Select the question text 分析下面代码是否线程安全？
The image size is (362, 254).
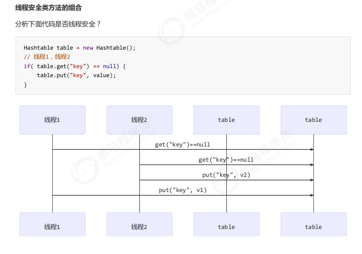point(58,24)
